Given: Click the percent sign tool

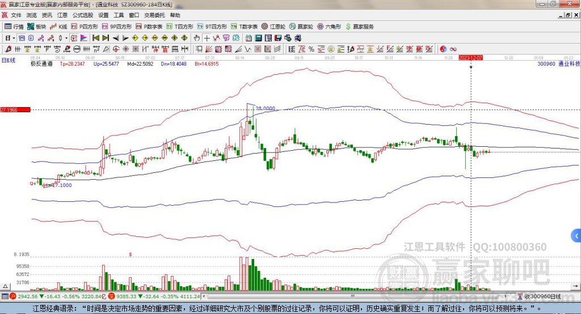Looking at the screenshot, I should click(311, 49).
